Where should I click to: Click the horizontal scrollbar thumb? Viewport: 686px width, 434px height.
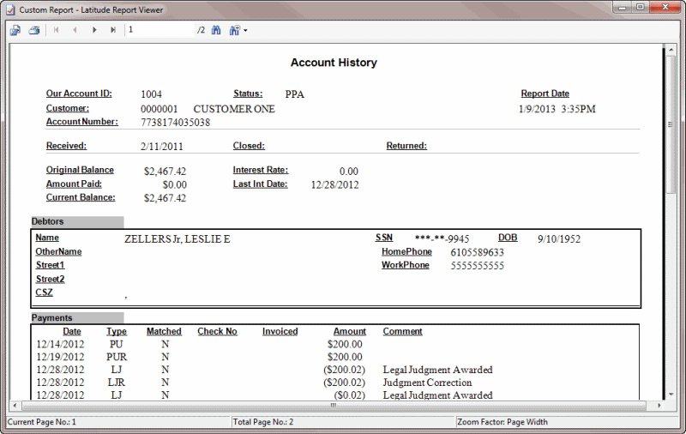(x=333, y=406)
